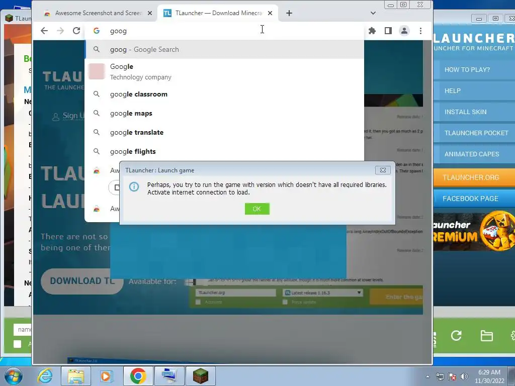Image resolution: width=515 pixels, height=386 pixels.
Task: Open TLAUNCHER POCKET sidebar link
Action: pos(474,133)
